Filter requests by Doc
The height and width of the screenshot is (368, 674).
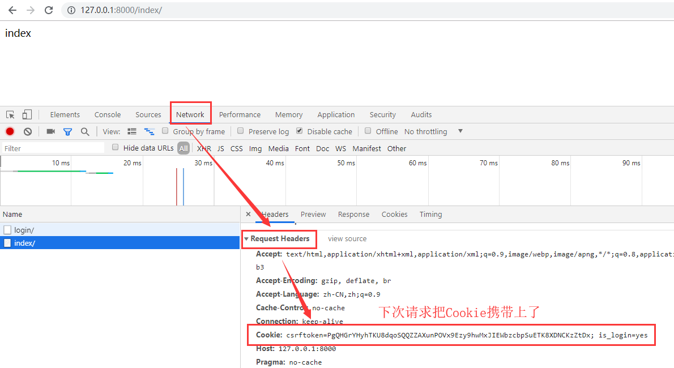(322, 149)
